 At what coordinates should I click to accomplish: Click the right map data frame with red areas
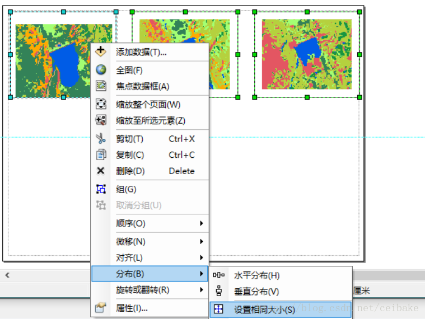pos(307,54)
